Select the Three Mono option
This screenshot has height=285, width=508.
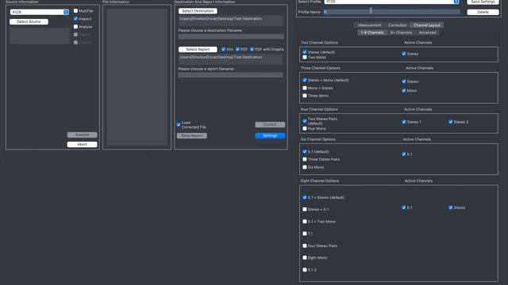click(305, 96)
